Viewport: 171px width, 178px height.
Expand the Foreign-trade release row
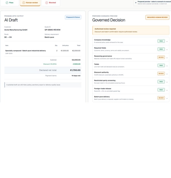click(x=131, y=90)
